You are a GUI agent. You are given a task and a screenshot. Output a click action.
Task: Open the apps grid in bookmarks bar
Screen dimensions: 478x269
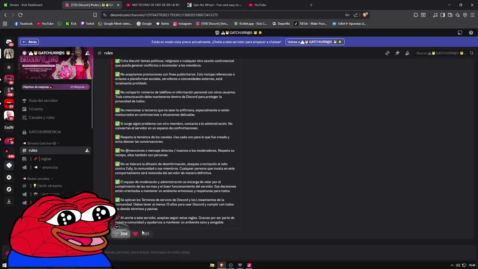coord(5,24)
